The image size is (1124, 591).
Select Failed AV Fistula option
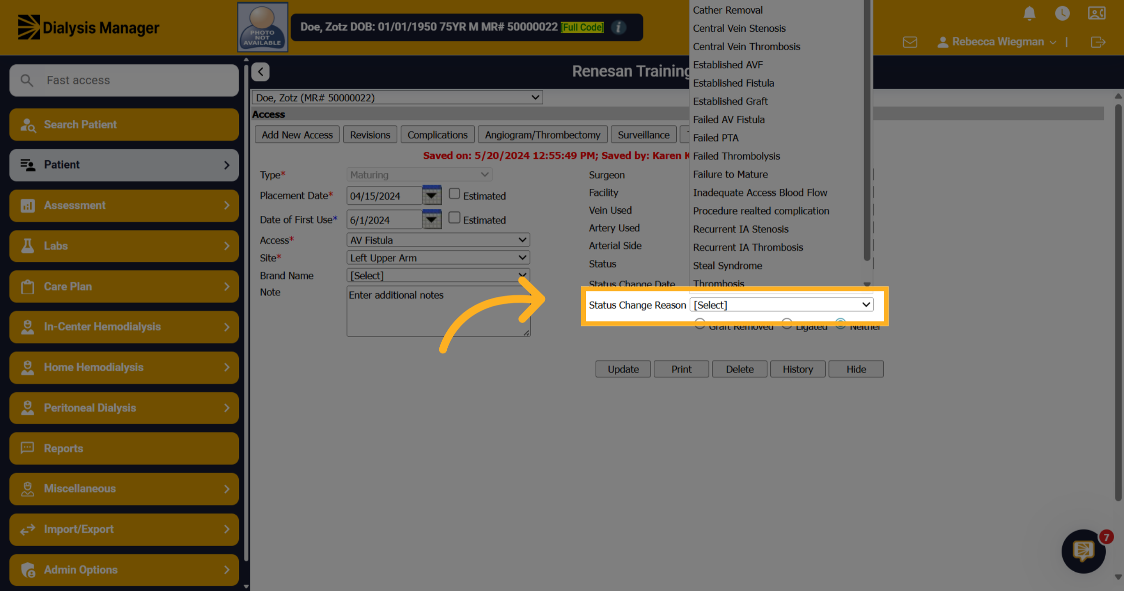729,119
